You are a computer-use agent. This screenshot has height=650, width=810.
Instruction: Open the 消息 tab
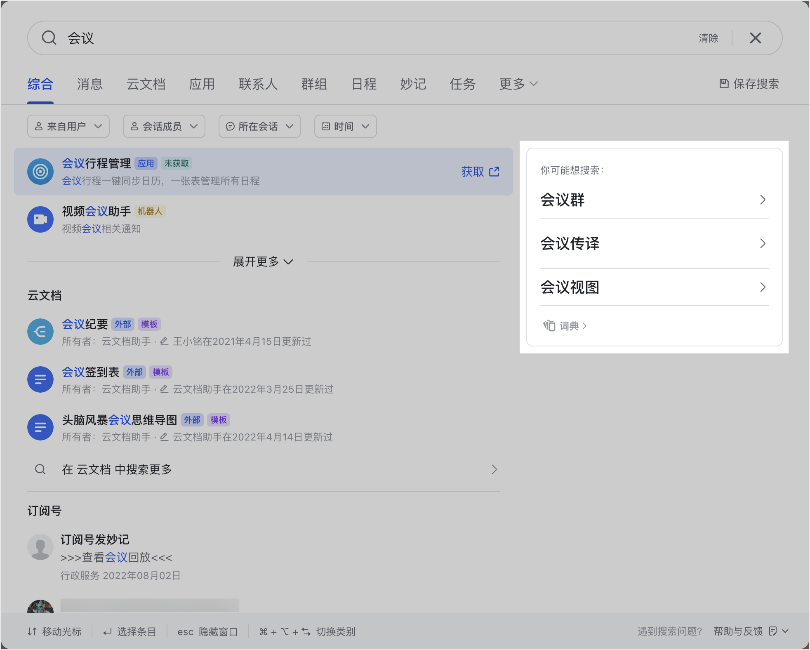point(89,84)
